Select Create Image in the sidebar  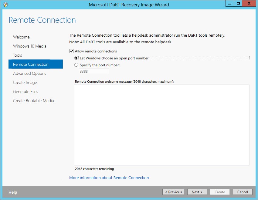(x=25, y=82)
